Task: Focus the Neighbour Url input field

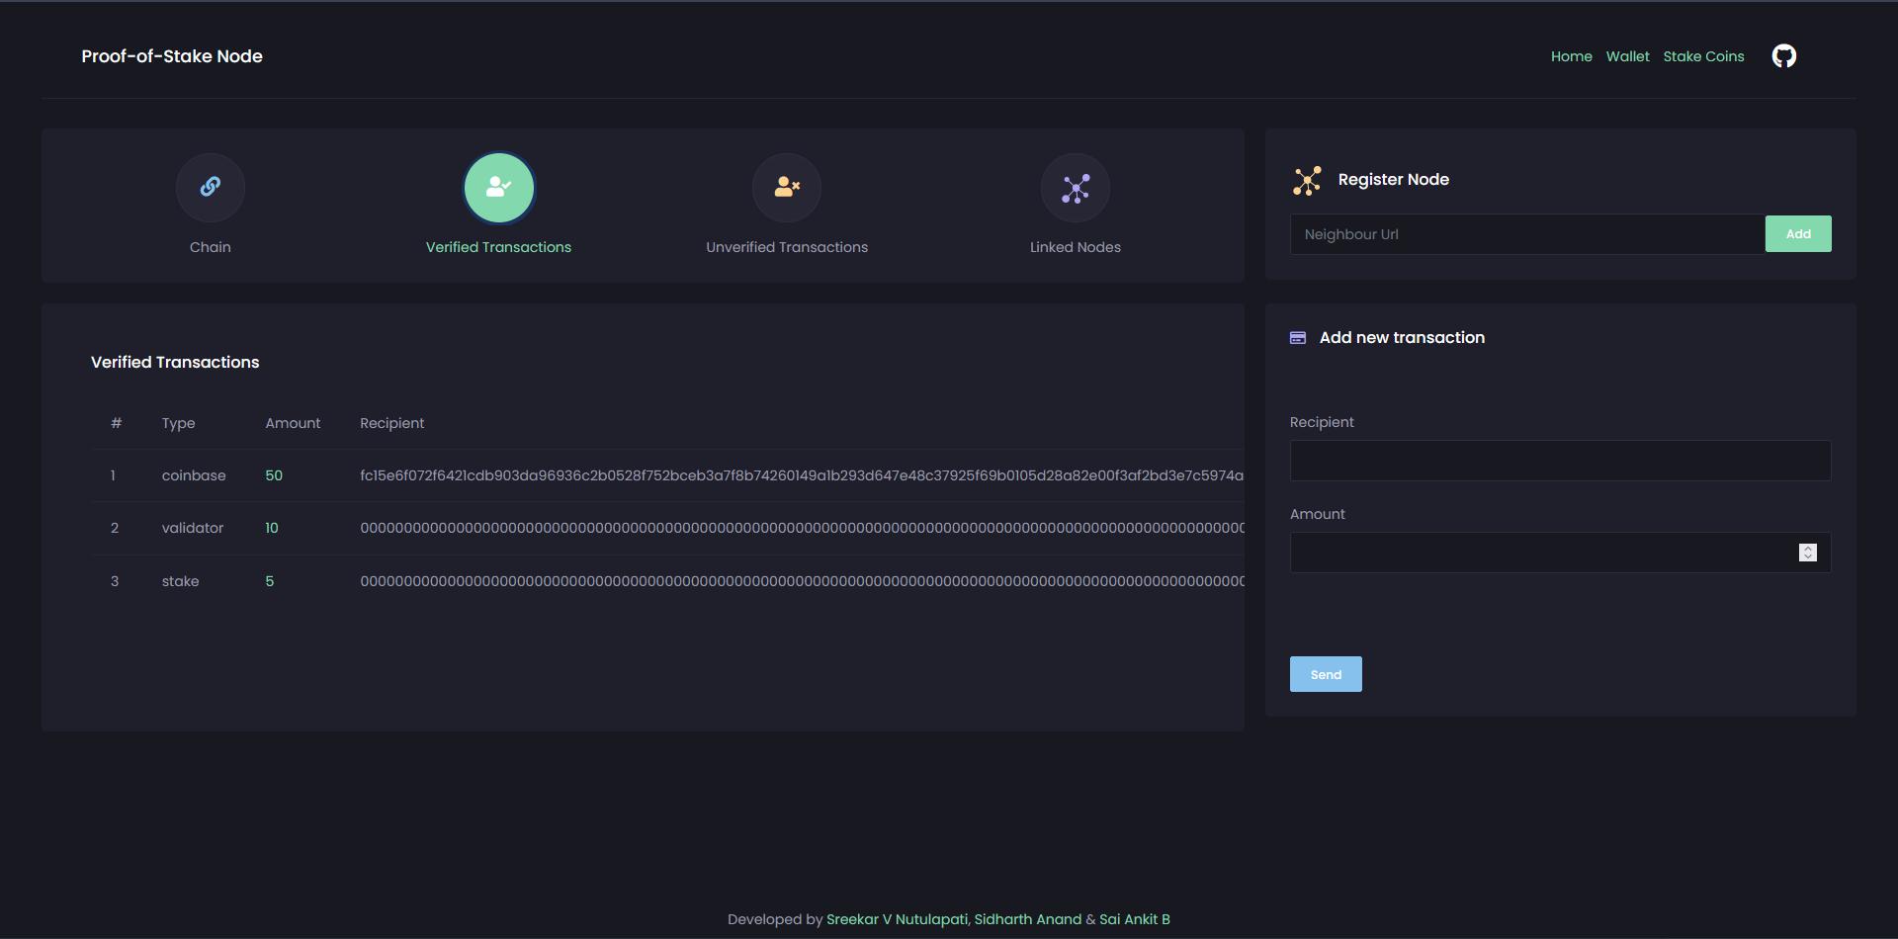Action: click(1526, 234)
